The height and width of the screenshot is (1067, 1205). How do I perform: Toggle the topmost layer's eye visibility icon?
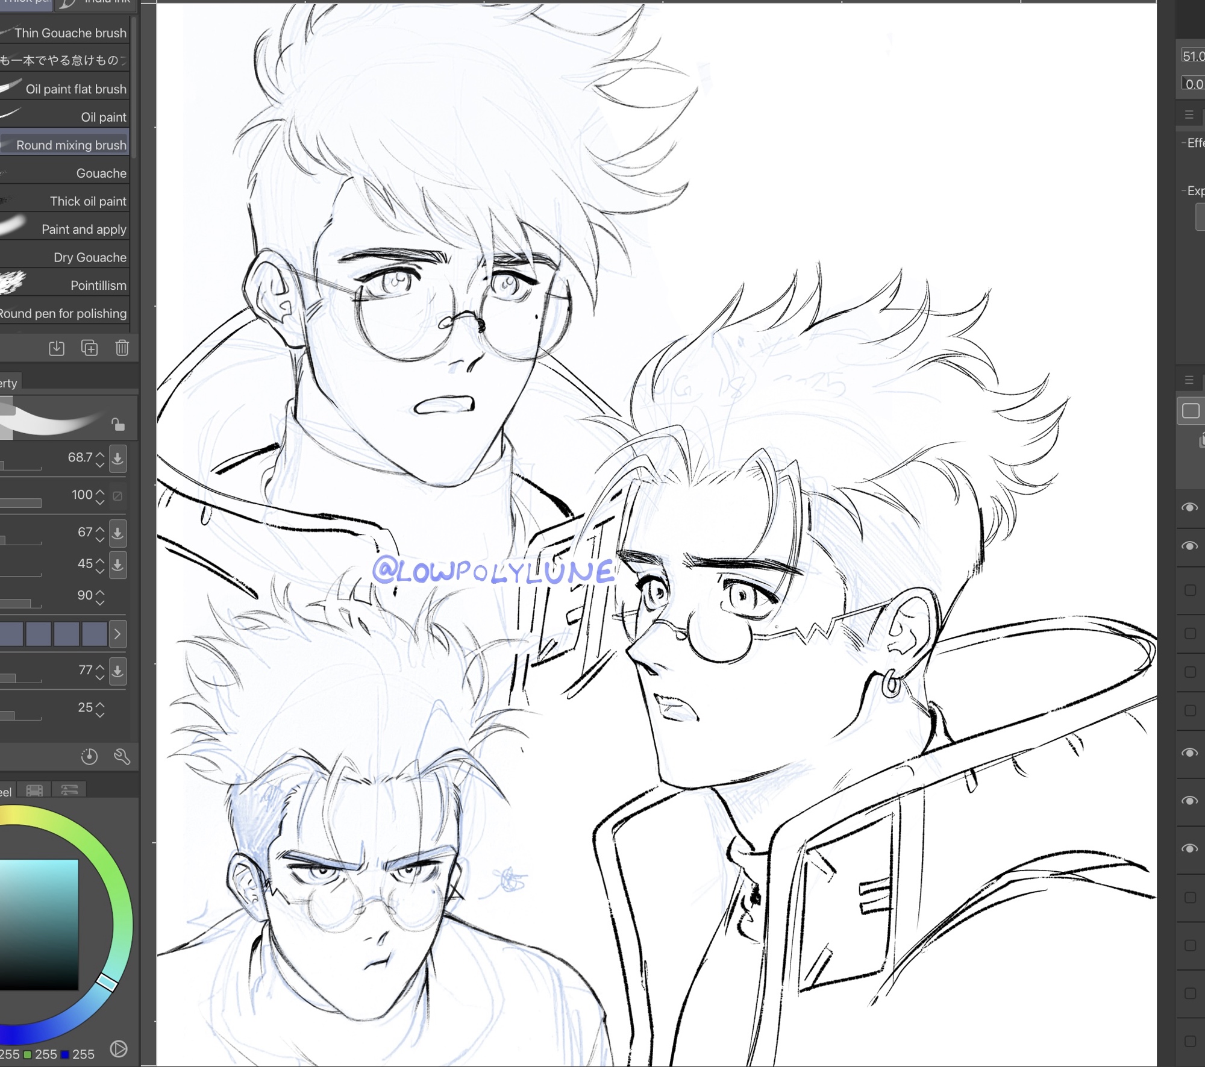pyautogui.click(x=1189, y=507)
